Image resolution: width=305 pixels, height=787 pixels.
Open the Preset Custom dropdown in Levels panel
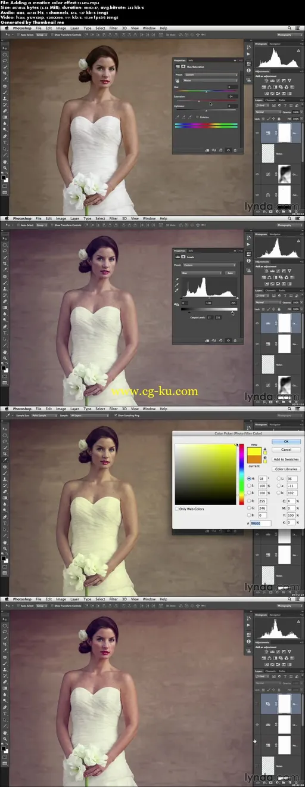point(210,265)
